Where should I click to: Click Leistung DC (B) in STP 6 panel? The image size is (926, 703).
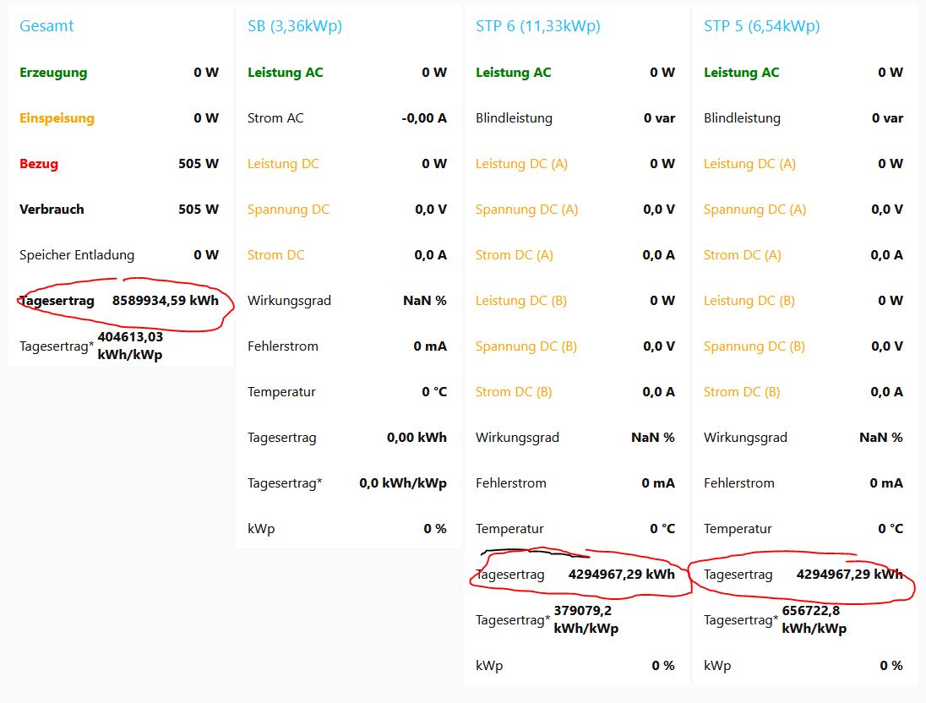[520, 301]
